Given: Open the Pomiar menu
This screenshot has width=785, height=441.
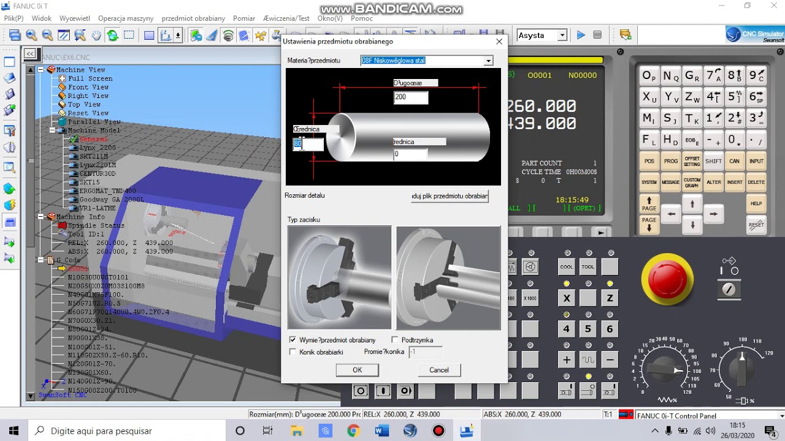Looking at the screenshot, I should click(244, 18).
